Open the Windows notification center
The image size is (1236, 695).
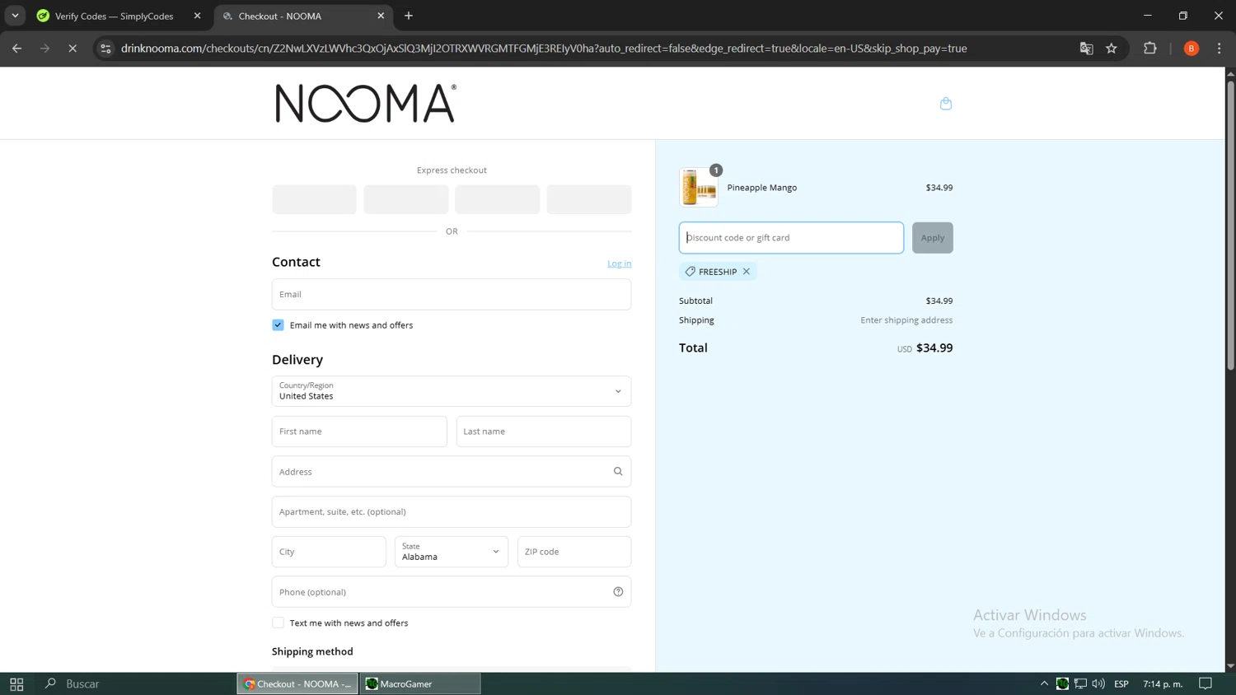tap(1206, 683)
